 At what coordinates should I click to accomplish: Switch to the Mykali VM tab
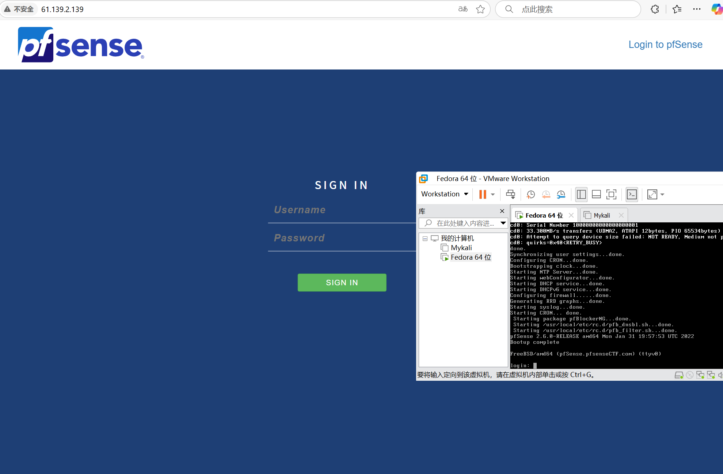click(601, 215)
